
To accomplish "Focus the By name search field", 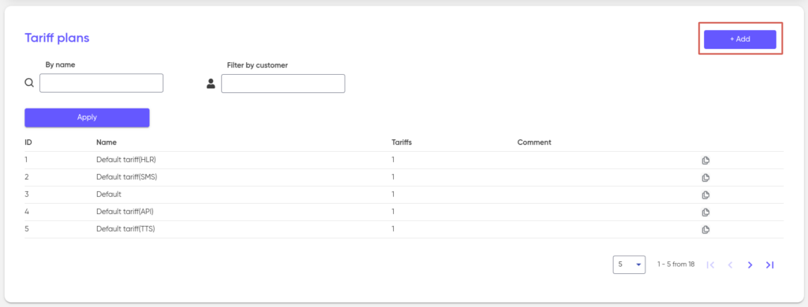I will coord(102,83).
